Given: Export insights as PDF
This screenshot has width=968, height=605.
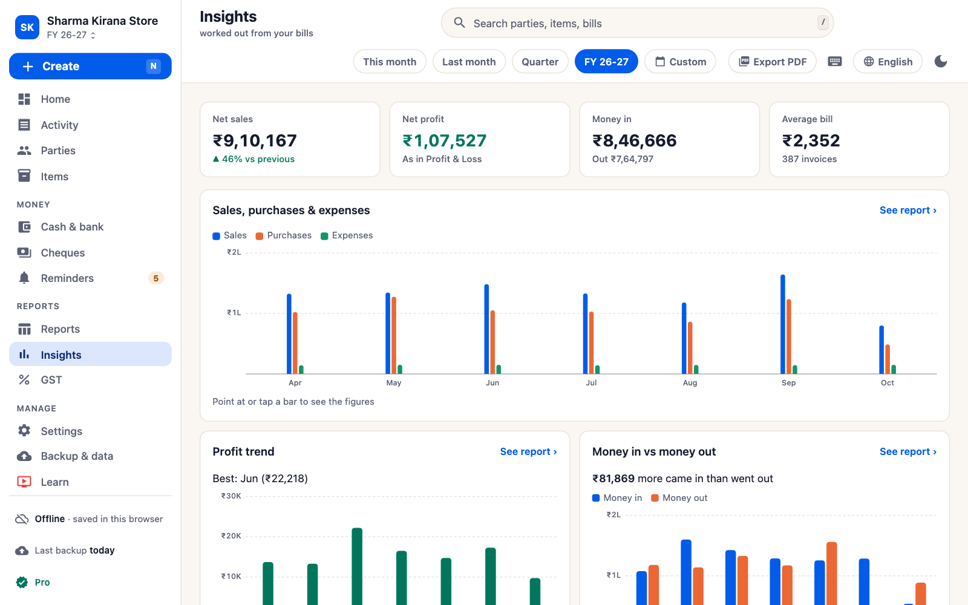Looking at the screenshot, I should tap(772, 61).
